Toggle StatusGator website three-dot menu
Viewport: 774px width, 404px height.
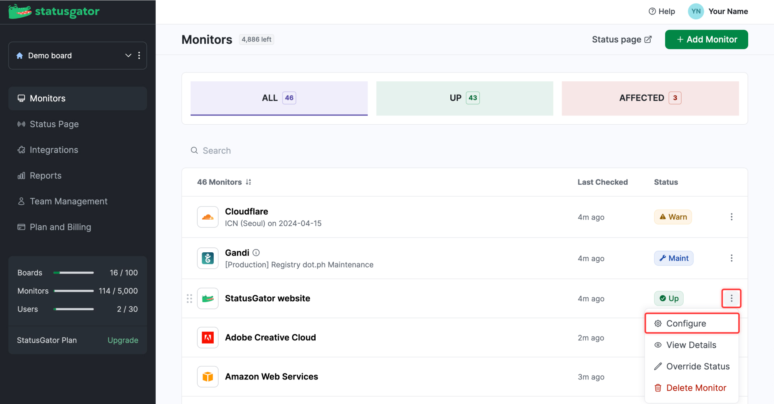[x=731, y=299]
